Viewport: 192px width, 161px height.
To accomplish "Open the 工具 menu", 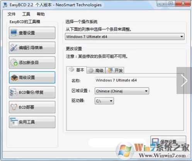I will [26, 14].
